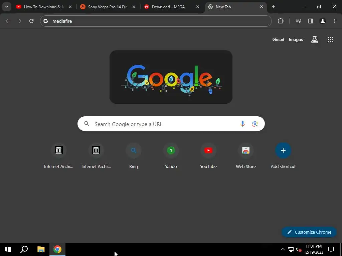342x256 pixels.
Task: Start voice search with microphone icon
Action: tap(242, 124)
